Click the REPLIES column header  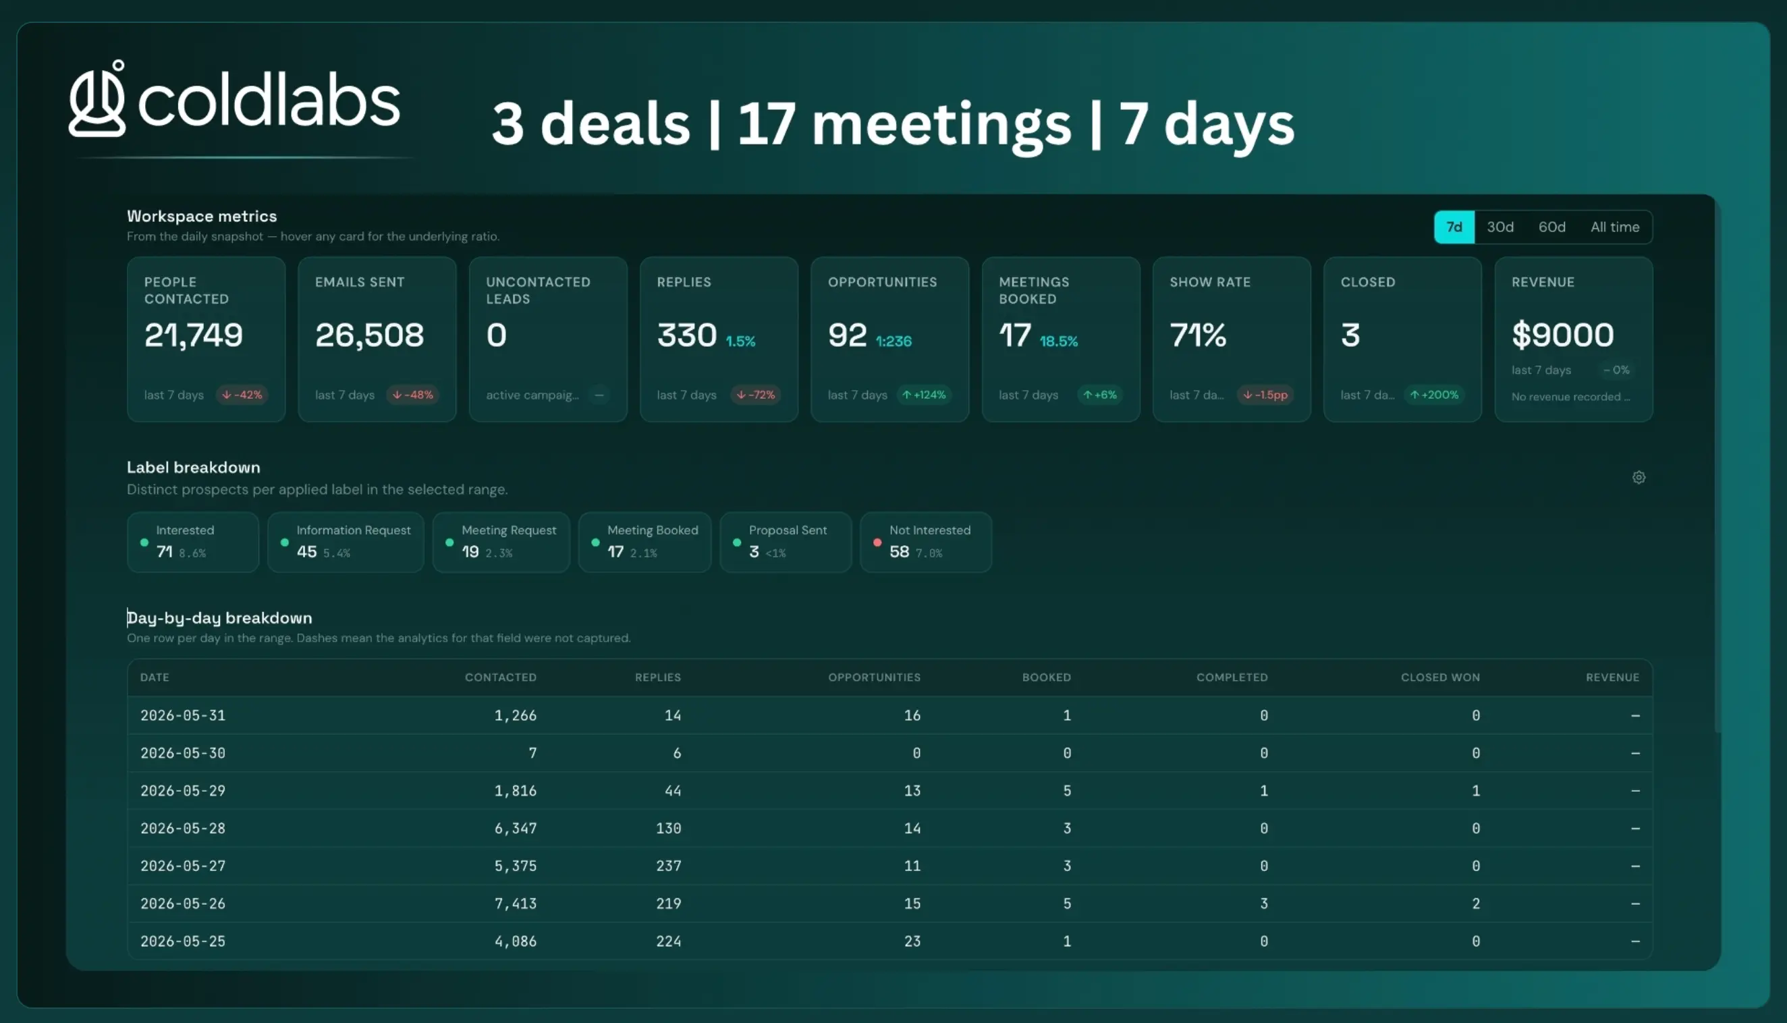[657, 678]
